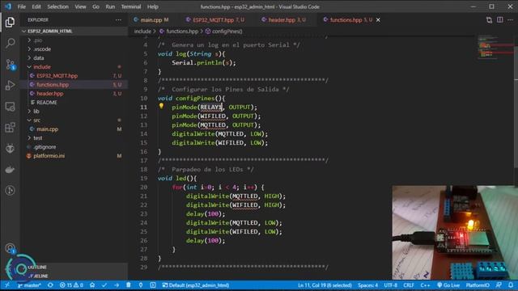The width and height of the screenshot is (518, 291).
Task: Open the Run menu
Action: pyautogui.click(x=110, y=6)
